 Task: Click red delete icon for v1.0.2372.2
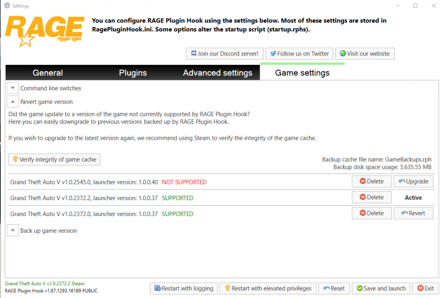click(x=363, y=197)
